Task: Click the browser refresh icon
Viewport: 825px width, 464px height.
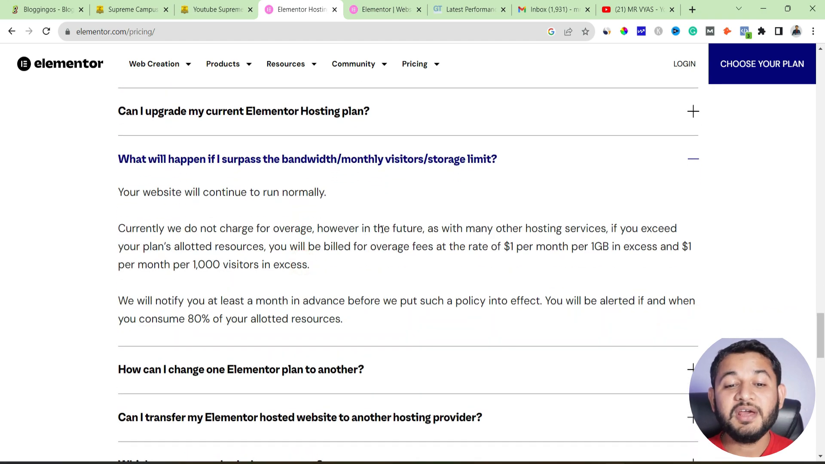Action: (x=47, y=31)
